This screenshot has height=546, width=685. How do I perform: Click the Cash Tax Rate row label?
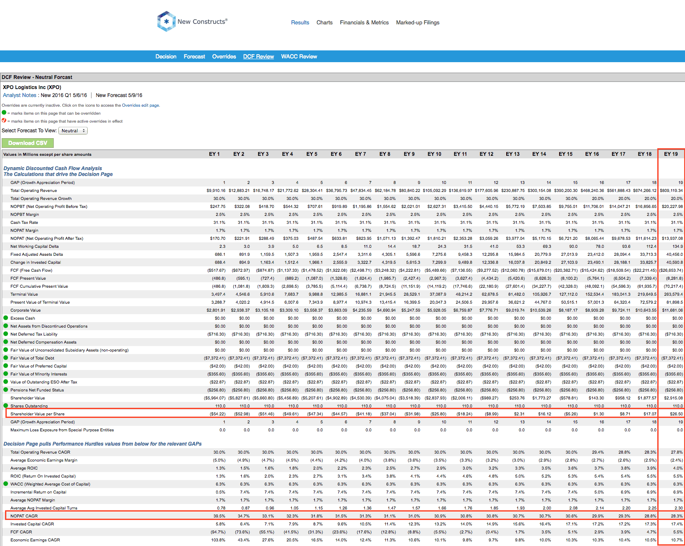click(24, 223)
